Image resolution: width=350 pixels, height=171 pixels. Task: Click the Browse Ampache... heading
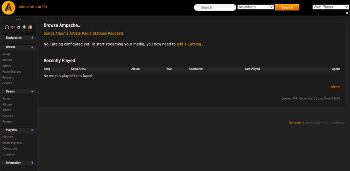tap(63, 25)
